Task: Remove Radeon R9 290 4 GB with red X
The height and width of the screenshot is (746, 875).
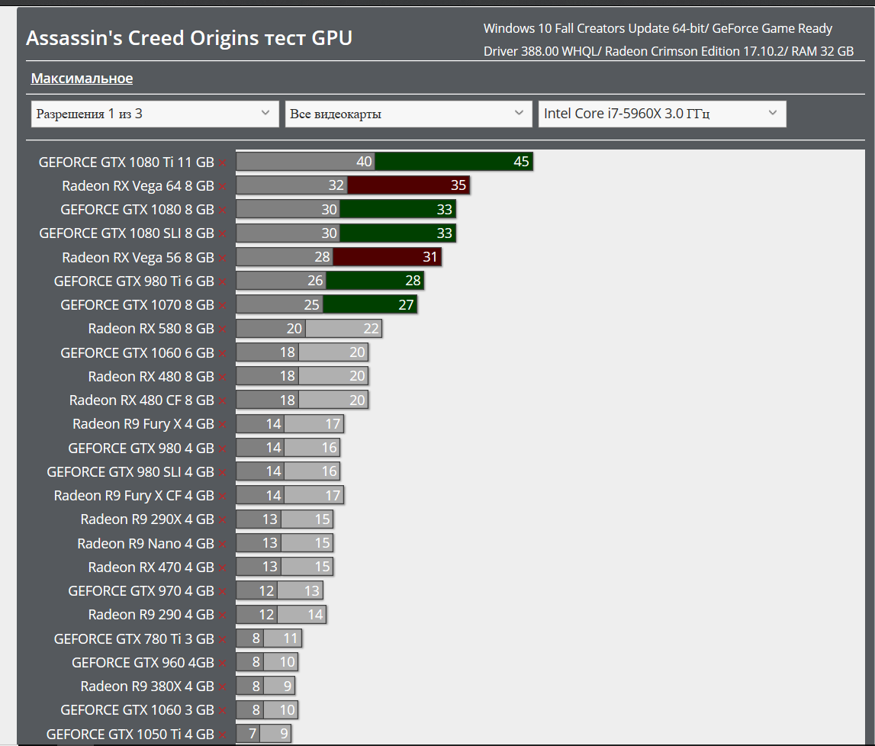Action: click(x=223, y=616)
